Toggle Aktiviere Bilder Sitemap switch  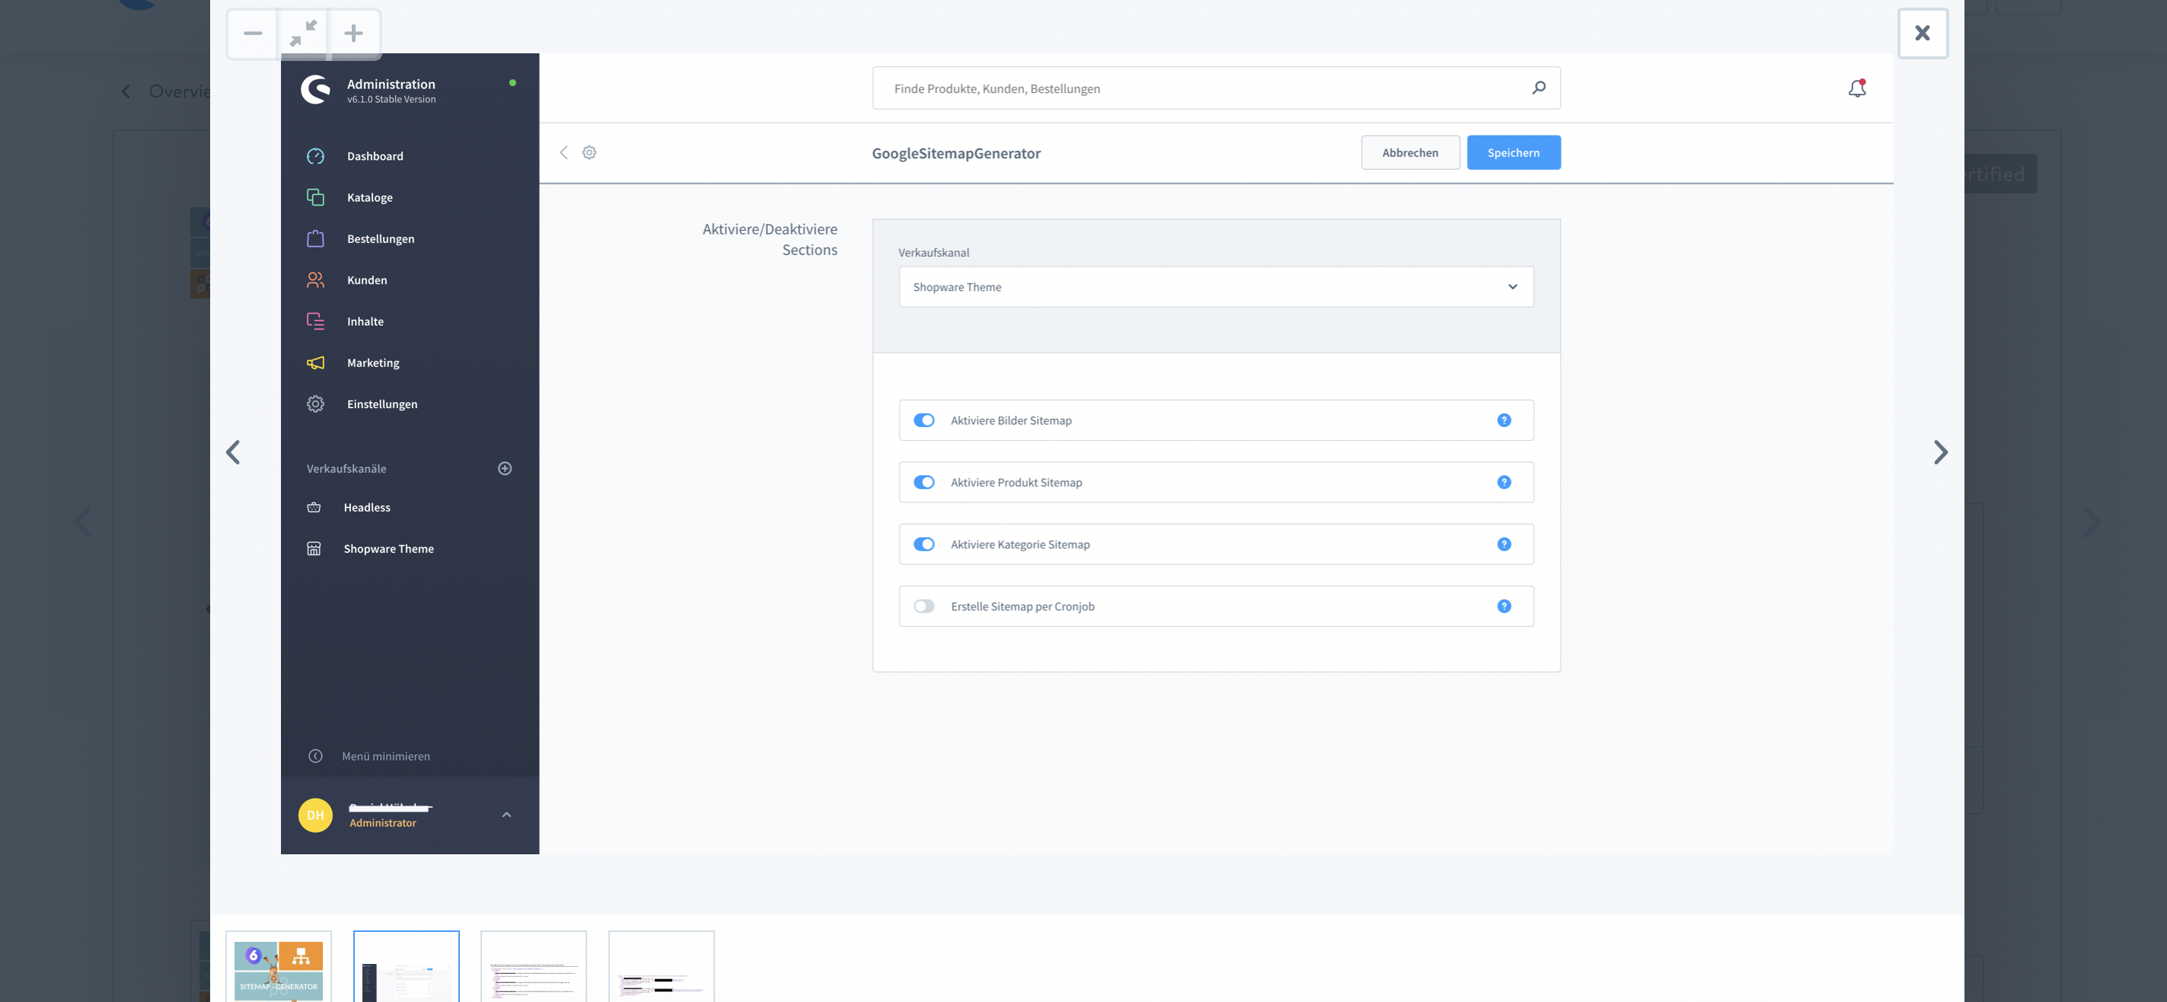924,420
